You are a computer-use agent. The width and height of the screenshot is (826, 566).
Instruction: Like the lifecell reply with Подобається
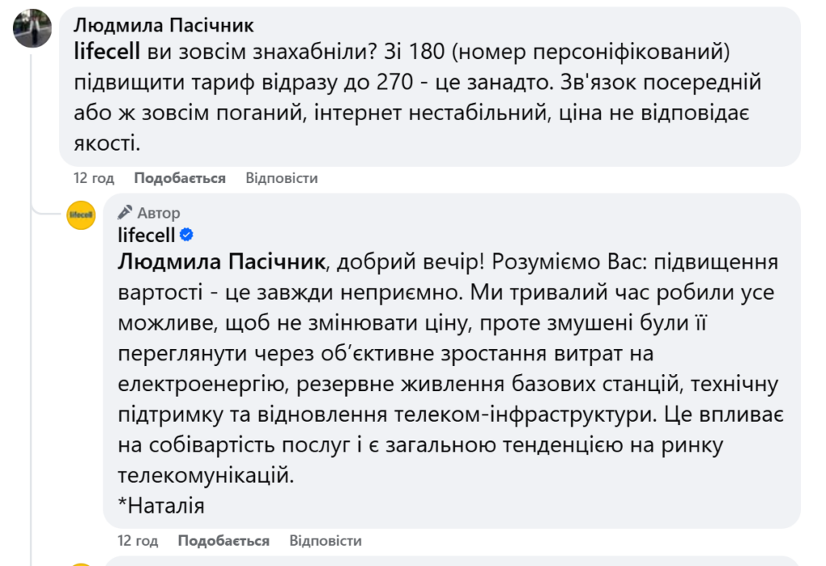point(223,540)
